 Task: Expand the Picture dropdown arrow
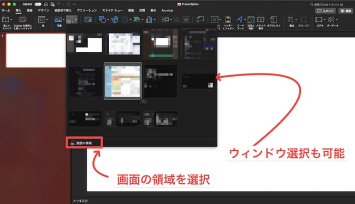(63, 20)
